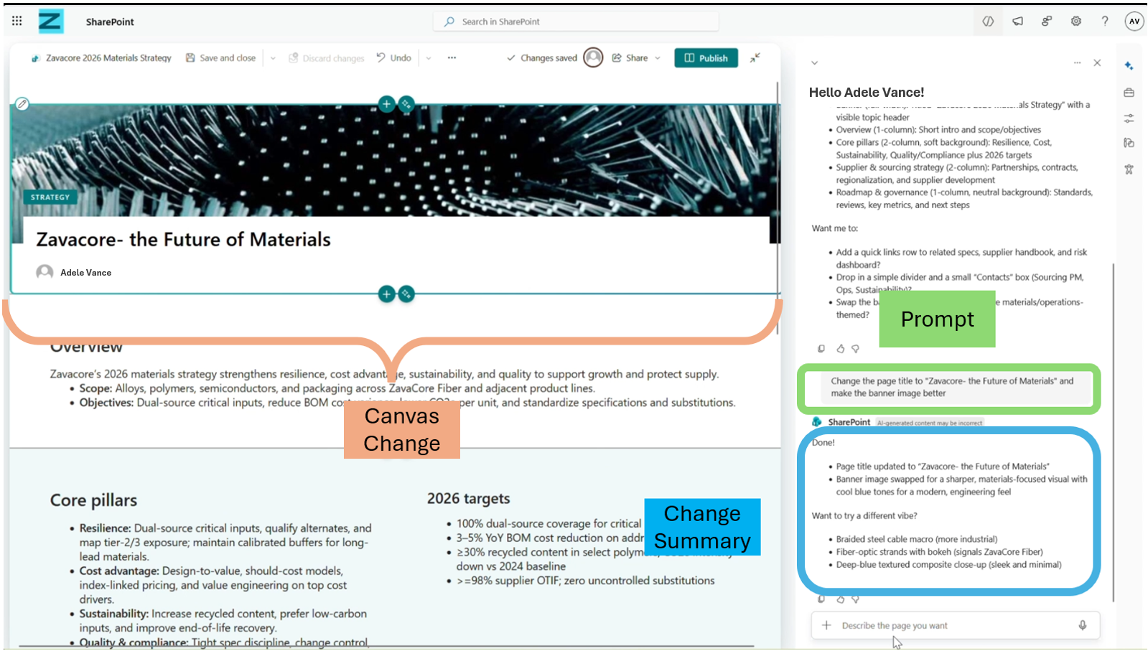Thumbs-down the response above the prompt message
Screen dimensions: 1148x651
[855, 349]
